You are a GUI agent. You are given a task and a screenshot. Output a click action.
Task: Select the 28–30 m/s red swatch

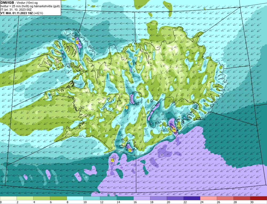242,198
